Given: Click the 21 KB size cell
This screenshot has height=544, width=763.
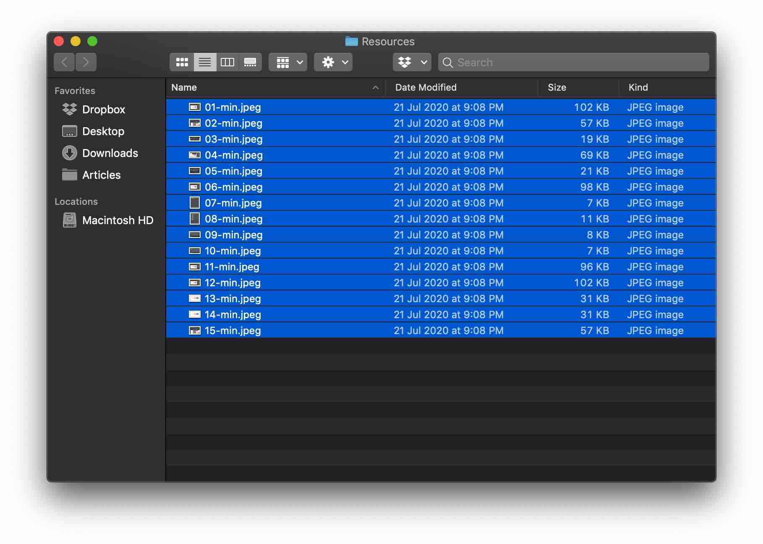Looking at the screenshot, I should [595, 171].
